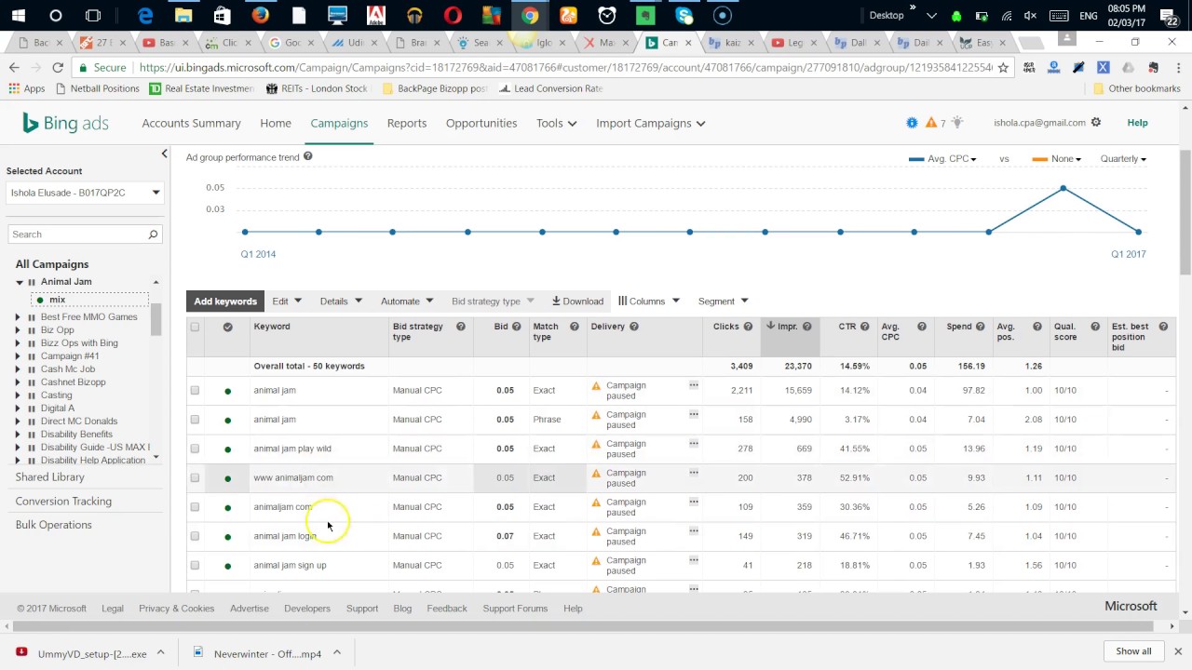
Task: Open the Tools menu
Action: [x=556, y=123]
